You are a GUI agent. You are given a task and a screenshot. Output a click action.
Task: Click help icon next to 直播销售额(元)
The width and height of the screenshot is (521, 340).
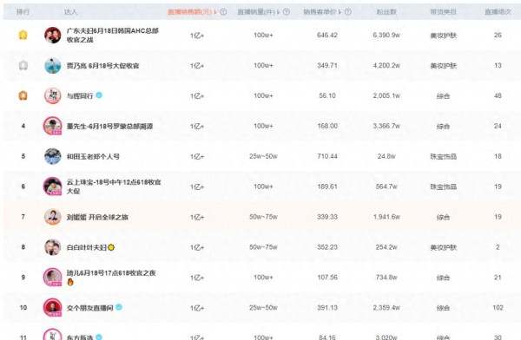tap(223, 12)
